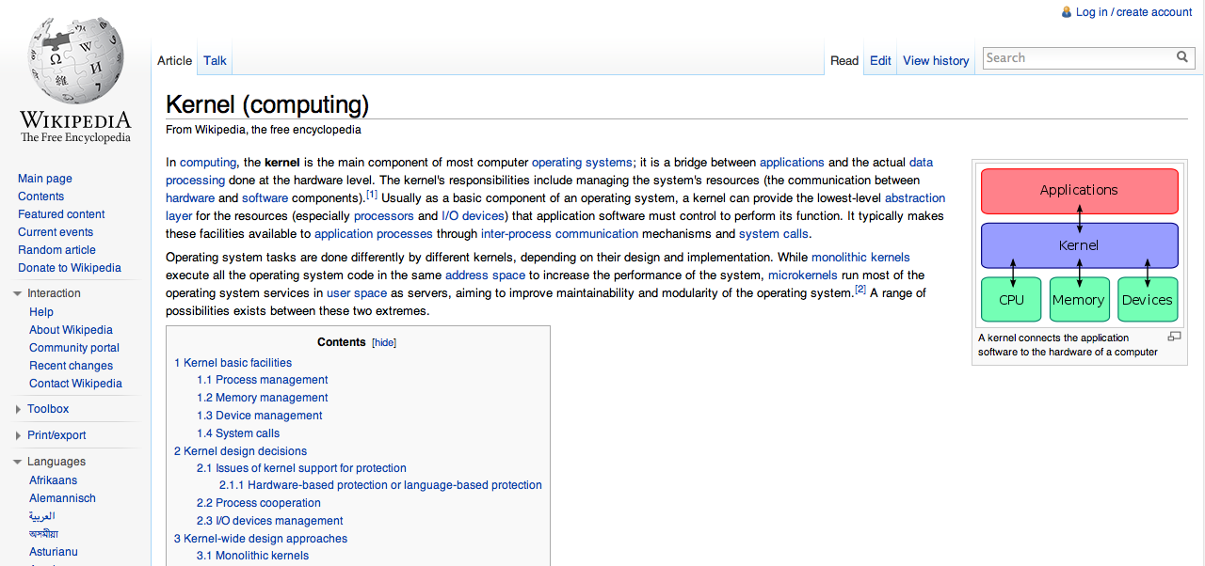Follow the user space link
The image size is (1205, 566).
coord(357,293)
